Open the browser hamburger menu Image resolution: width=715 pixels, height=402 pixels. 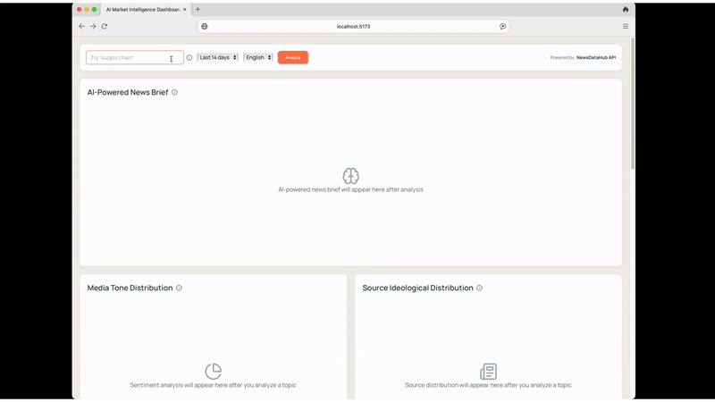point(626,27)
